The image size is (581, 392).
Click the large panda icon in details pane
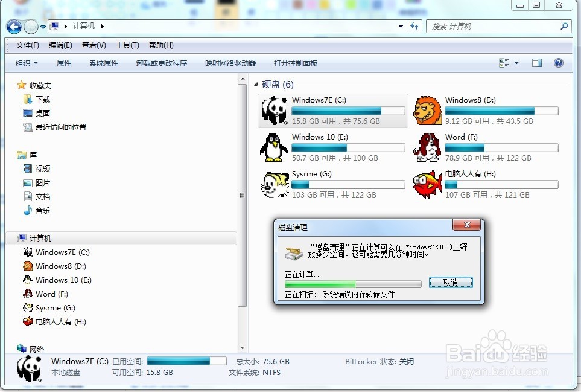pyautogui.click(x=29, y=368)
